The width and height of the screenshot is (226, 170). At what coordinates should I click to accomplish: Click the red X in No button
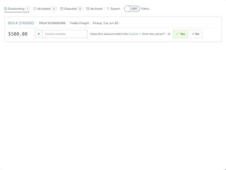pyautogui.click(x=193, y=34)
